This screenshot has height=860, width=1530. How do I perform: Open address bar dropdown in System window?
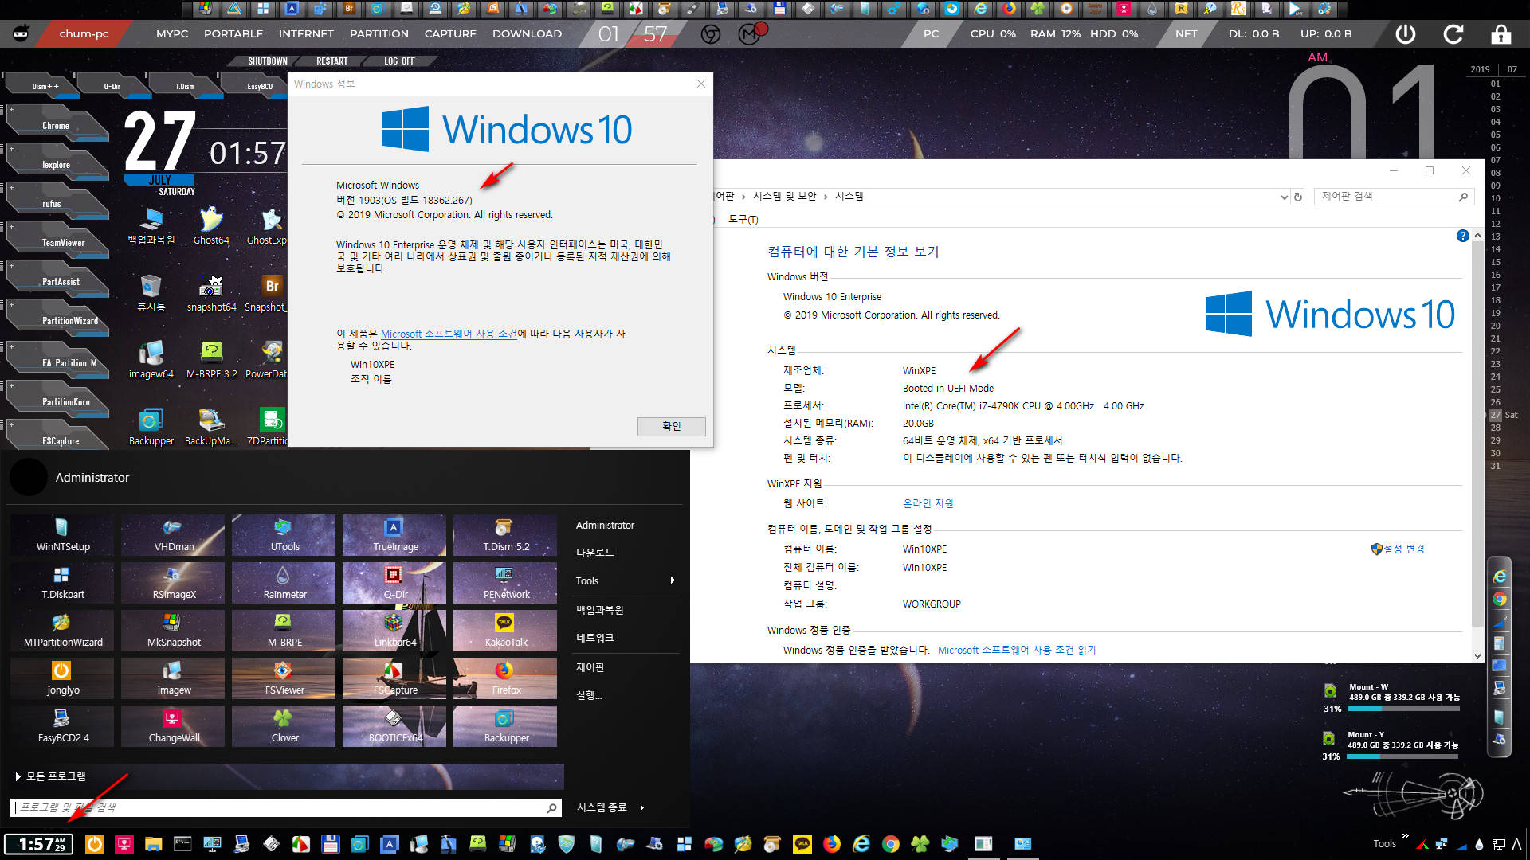point(1284,197)
